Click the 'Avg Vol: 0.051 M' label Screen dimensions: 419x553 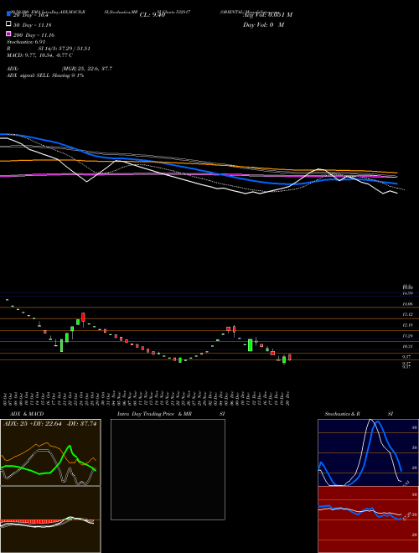267,15
